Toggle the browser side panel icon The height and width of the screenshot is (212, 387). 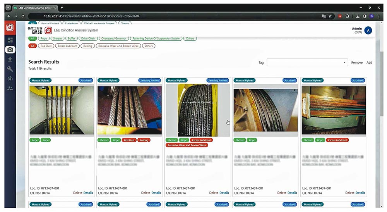[365, 16]
